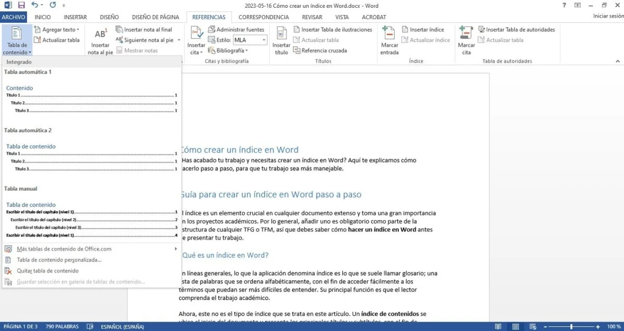Switch to the VISTA ribbon tab
The height and width of the screenshot is (331, 624).
coord(342,17)
